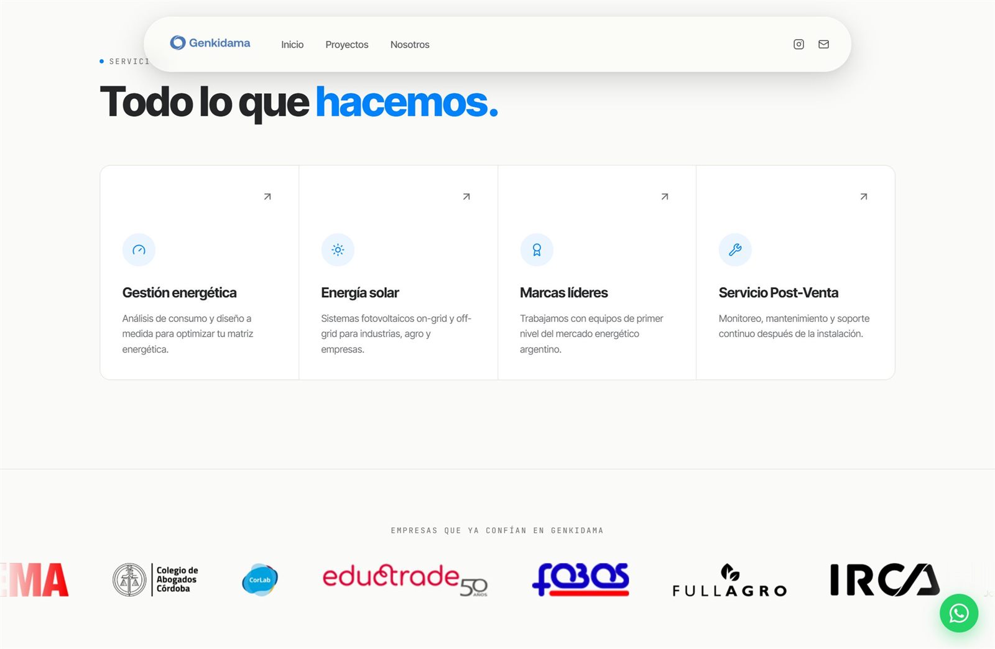This screenshot has height=649, width=995.
Task: Click the Marcas líderes award icon
Action: click(x=537, y=250)
